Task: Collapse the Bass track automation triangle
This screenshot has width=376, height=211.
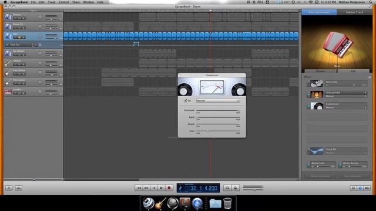Action: (x=61, y=38)
